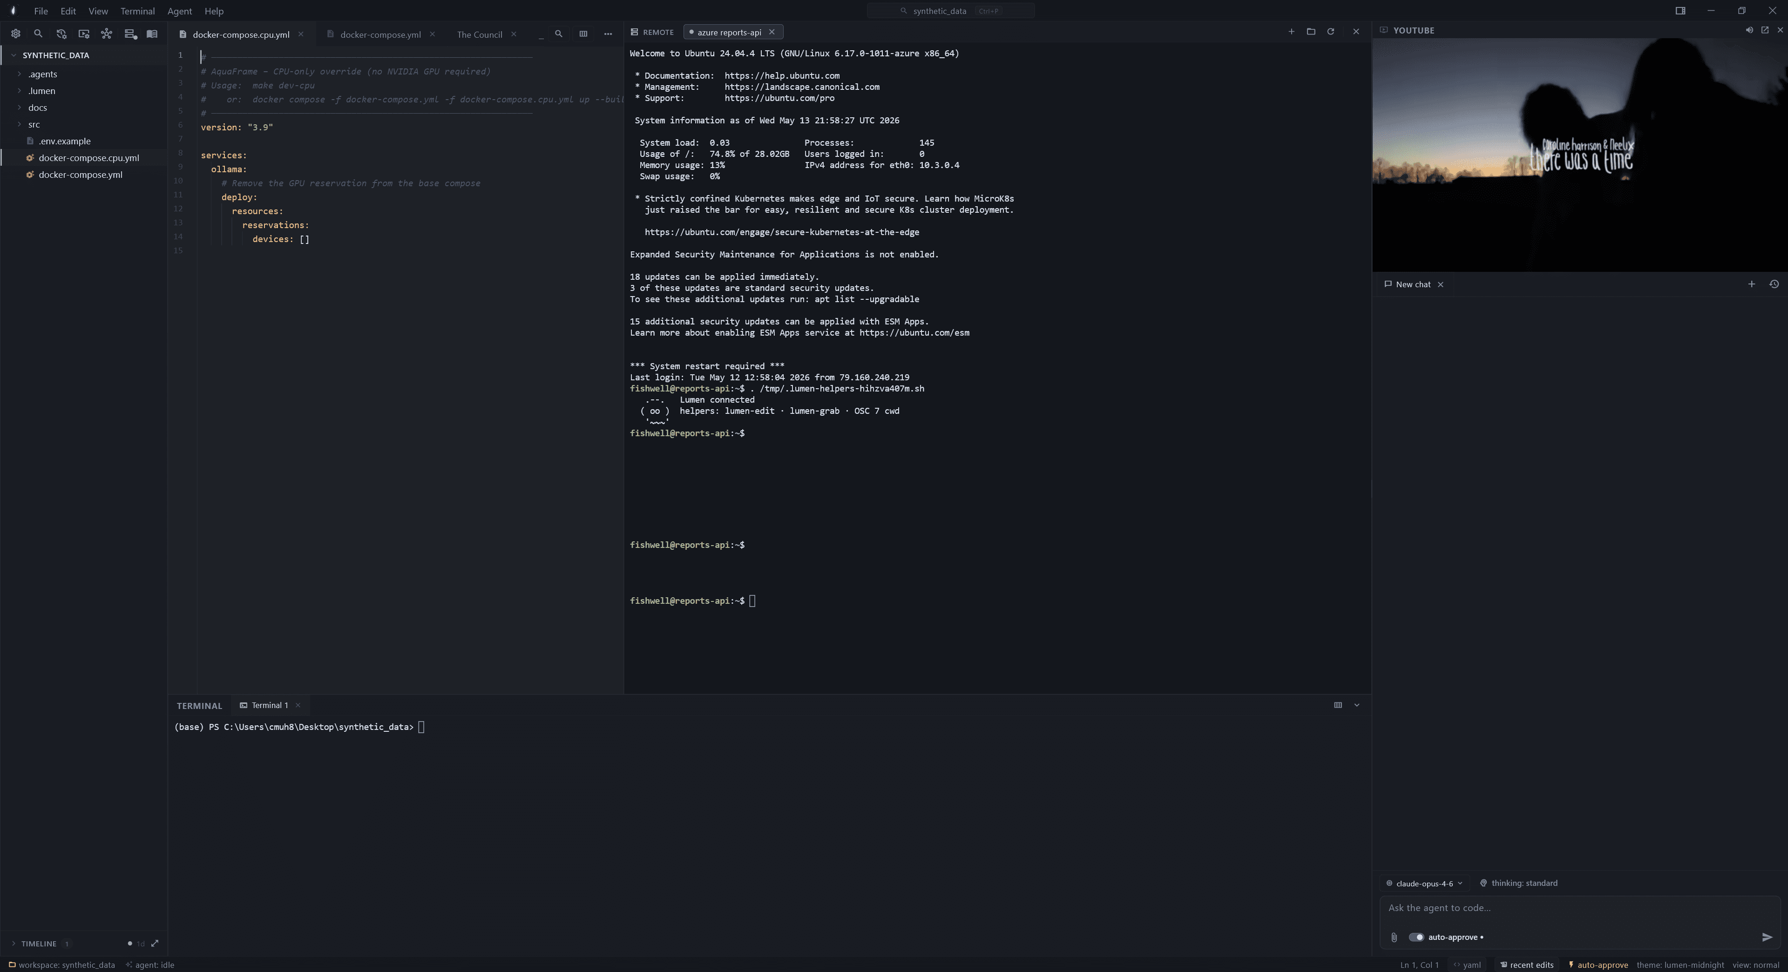Close the Remote panel with X
This screenshot has width=1788, height=972.
pos(1355,31)
